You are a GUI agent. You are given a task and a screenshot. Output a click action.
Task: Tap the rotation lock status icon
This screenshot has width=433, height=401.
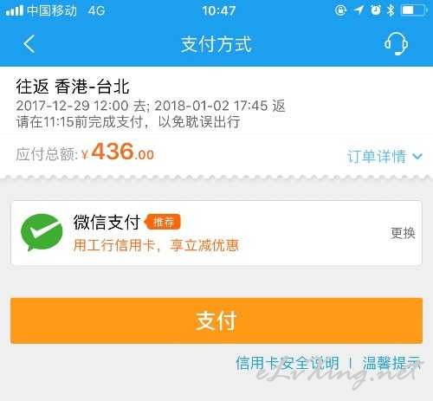click(340, 10)
